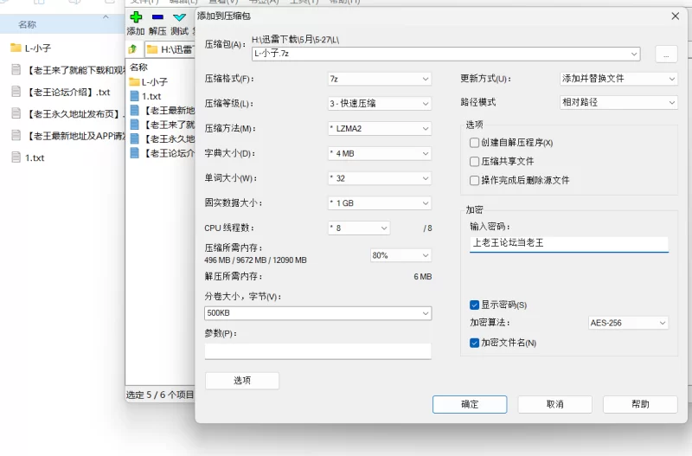
Task: Uncheck 加密文件名 checkbox
Action: coord(474,343)
